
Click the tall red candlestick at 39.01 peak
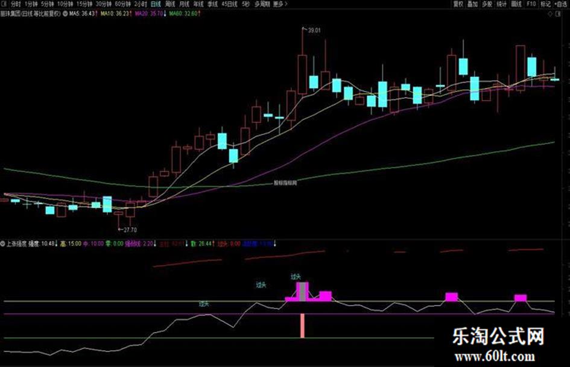[x=302, y=75]
